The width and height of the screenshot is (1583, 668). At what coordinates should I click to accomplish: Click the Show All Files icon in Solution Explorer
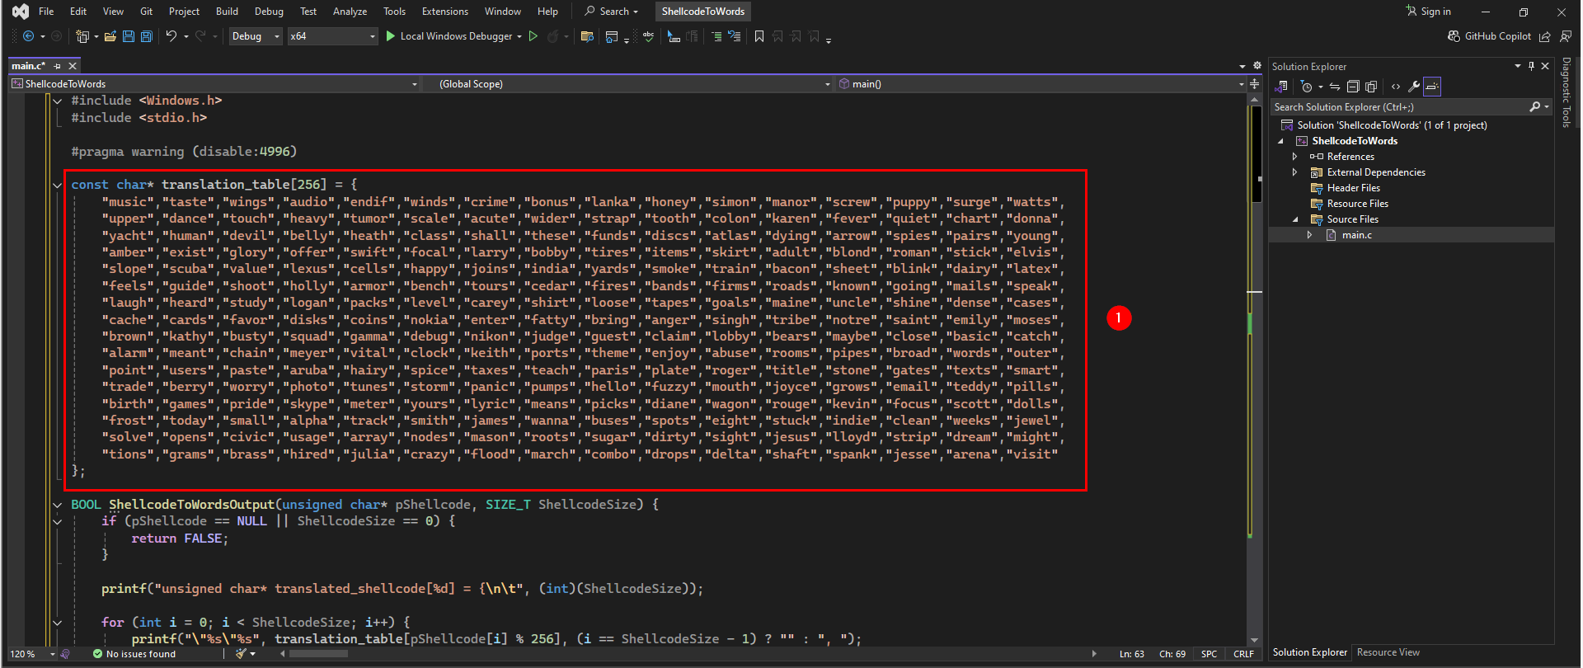point(1371,87)
